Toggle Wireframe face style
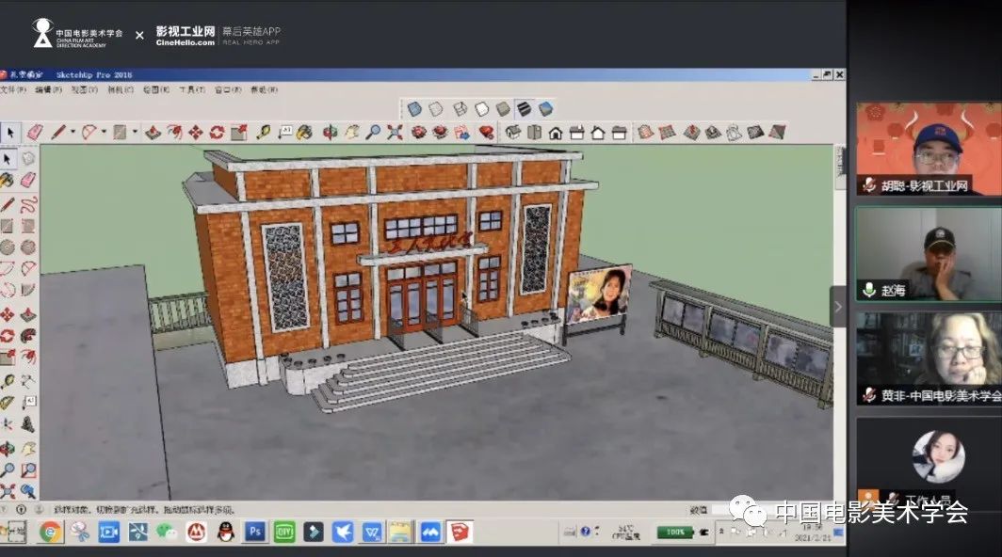Viewport: 1002px width, 557px height. coord(461,109)
